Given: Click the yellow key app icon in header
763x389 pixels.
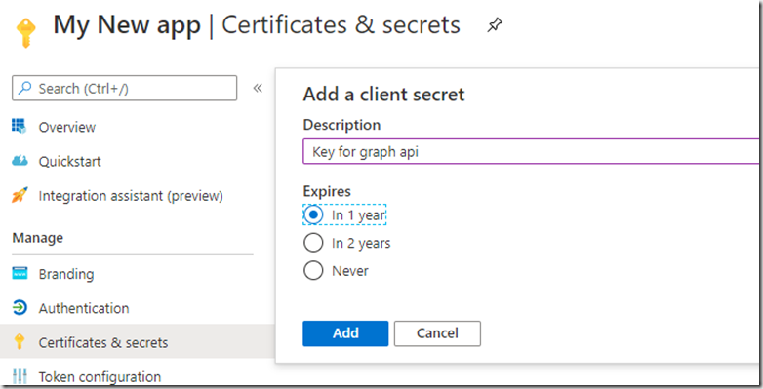Looking at the screenshot, I should 25,32.
